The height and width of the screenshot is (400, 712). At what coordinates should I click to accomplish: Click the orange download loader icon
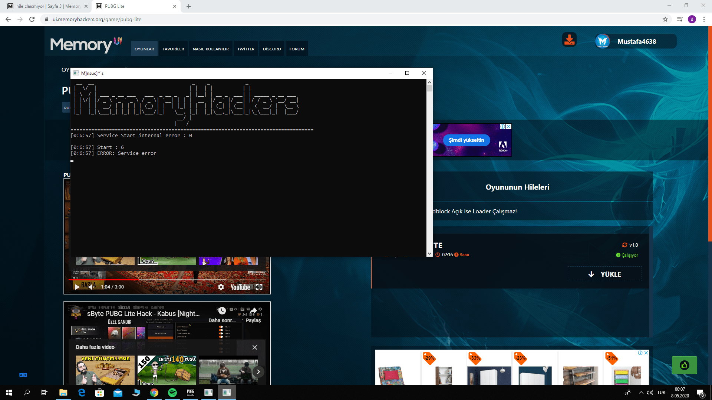(x=569, y=40)
